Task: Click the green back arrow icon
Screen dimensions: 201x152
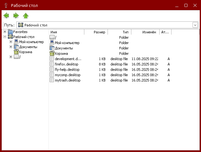Action: point(6,15)
